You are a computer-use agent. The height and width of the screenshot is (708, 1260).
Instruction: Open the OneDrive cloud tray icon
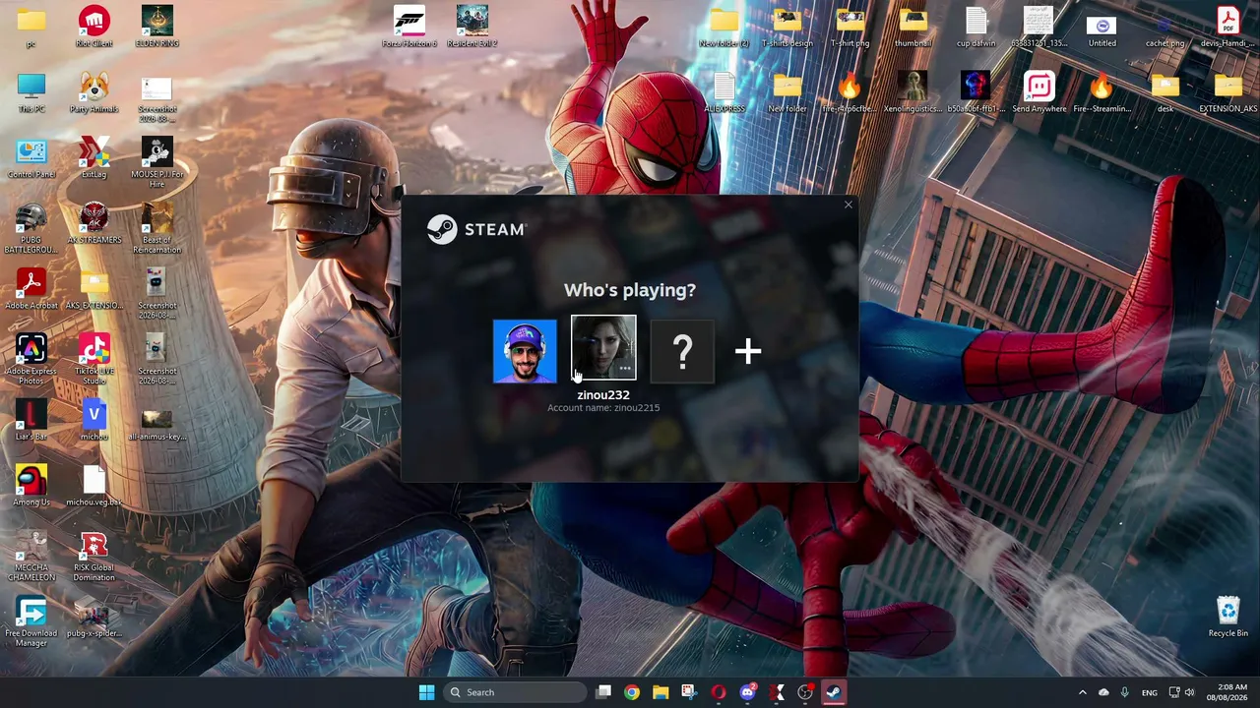tap(1103, 692)
